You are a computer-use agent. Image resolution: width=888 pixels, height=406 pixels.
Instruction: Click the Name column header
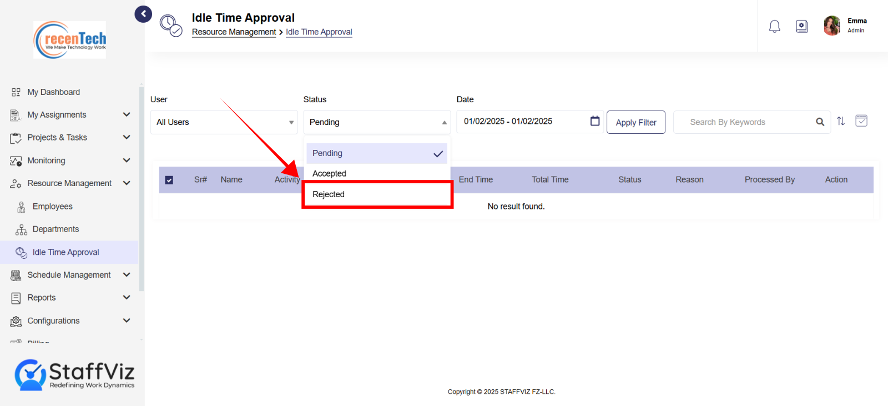[x=231, y=180]
